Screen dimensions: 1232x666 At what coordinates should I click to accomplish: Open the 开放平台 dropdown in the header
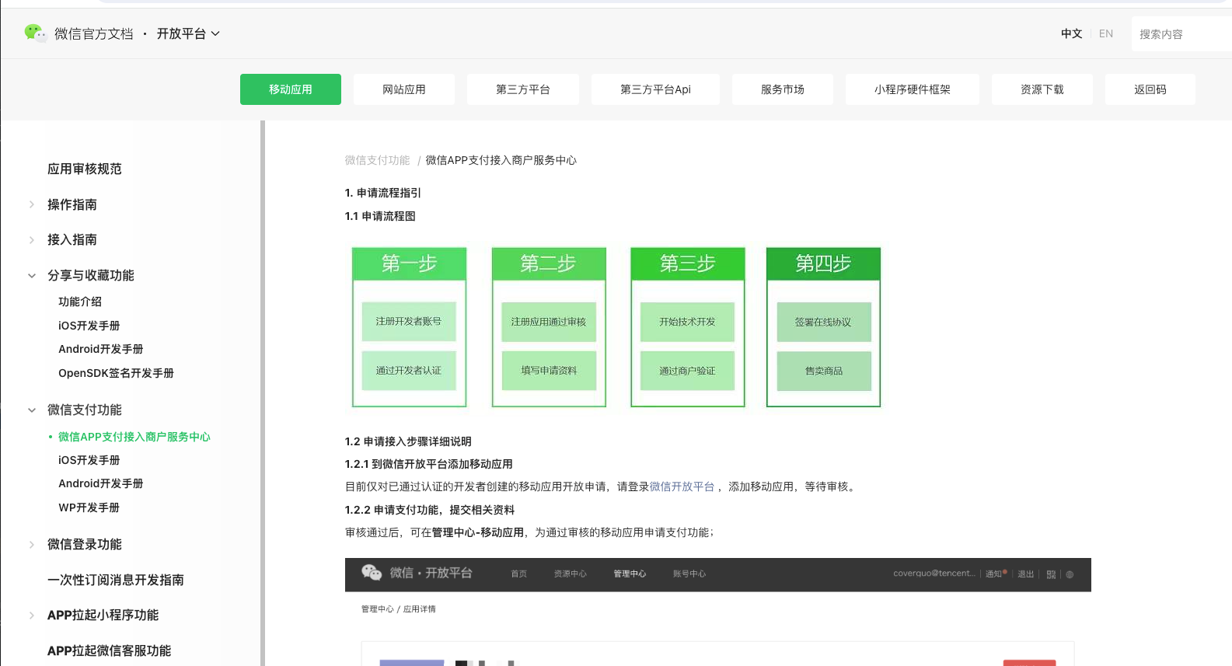188,33
